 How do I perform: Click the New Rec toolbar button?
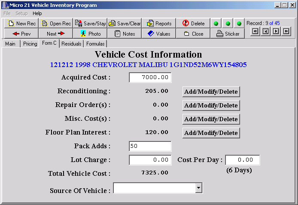(21, 23)
